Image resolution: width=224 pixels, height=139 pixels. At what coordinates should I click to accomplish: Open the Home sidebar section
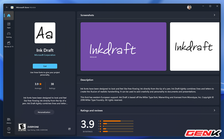(x=9, y=15)
